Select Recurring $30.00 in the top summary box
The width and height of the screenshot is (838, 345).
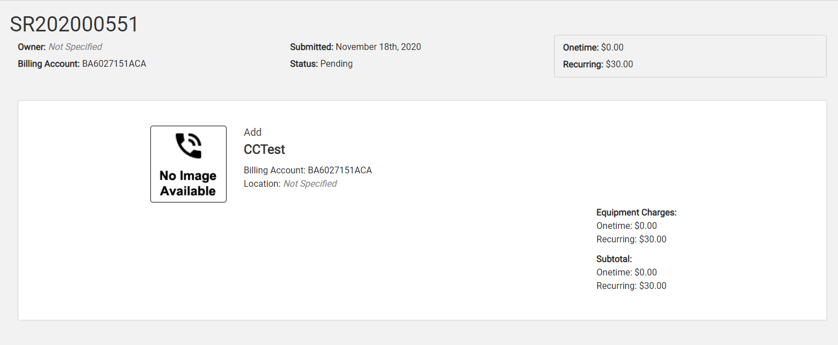tap(619, 65)
